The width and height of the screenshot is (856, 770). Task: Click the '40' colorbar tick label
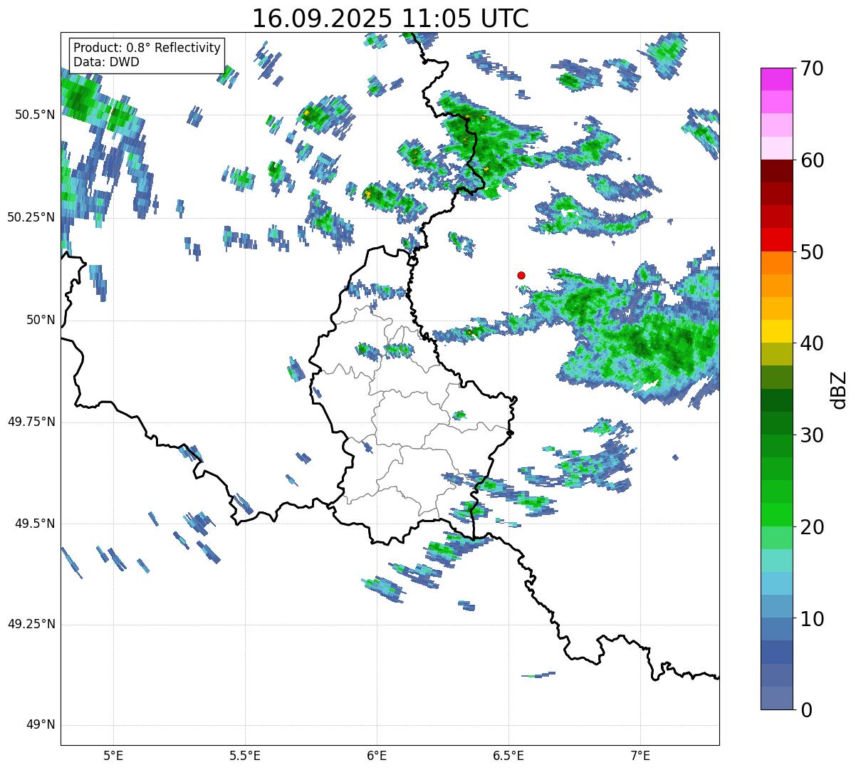point(812,343)
